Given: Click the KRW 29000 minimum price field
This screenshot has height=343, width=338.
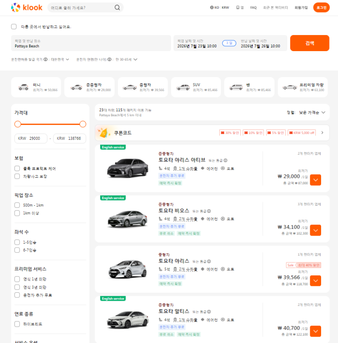Looking at the screenshot, I should coord(31,139).
